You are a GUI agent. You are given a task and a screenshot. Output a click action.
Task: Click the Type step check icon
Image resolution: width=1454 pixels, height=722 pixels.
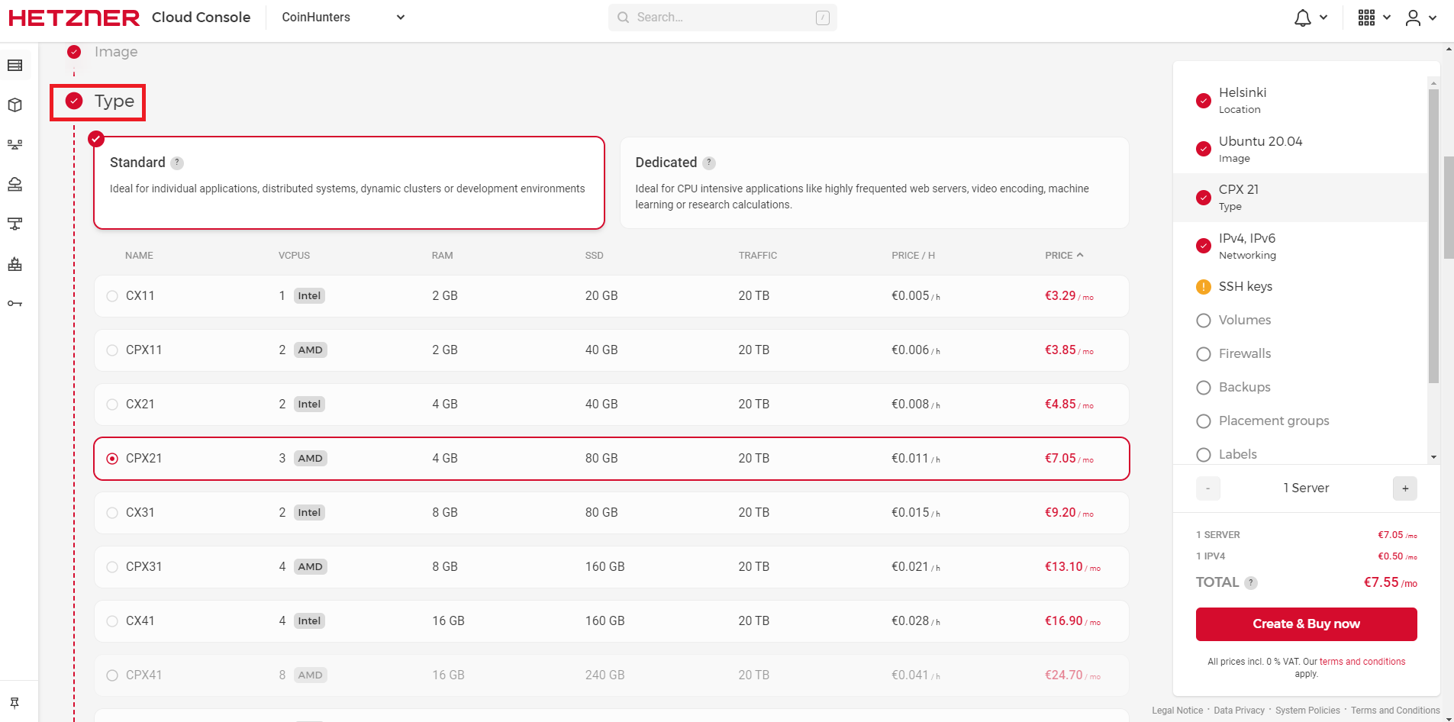point(74,102)
